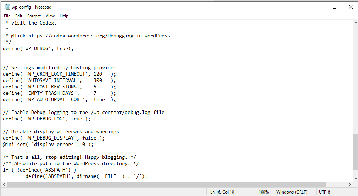
Task: Open the Help menu
Action: 64,16
